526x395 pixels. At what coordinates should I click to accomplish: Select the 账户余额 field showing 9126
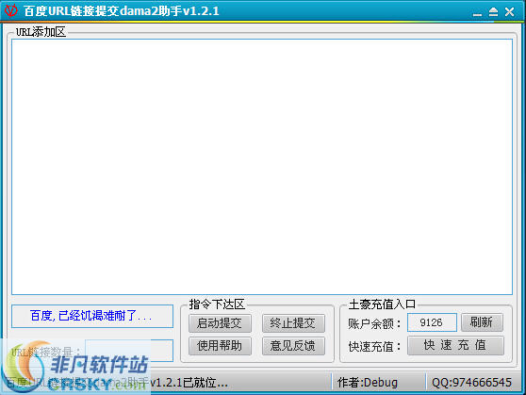(x=432, y=322)
